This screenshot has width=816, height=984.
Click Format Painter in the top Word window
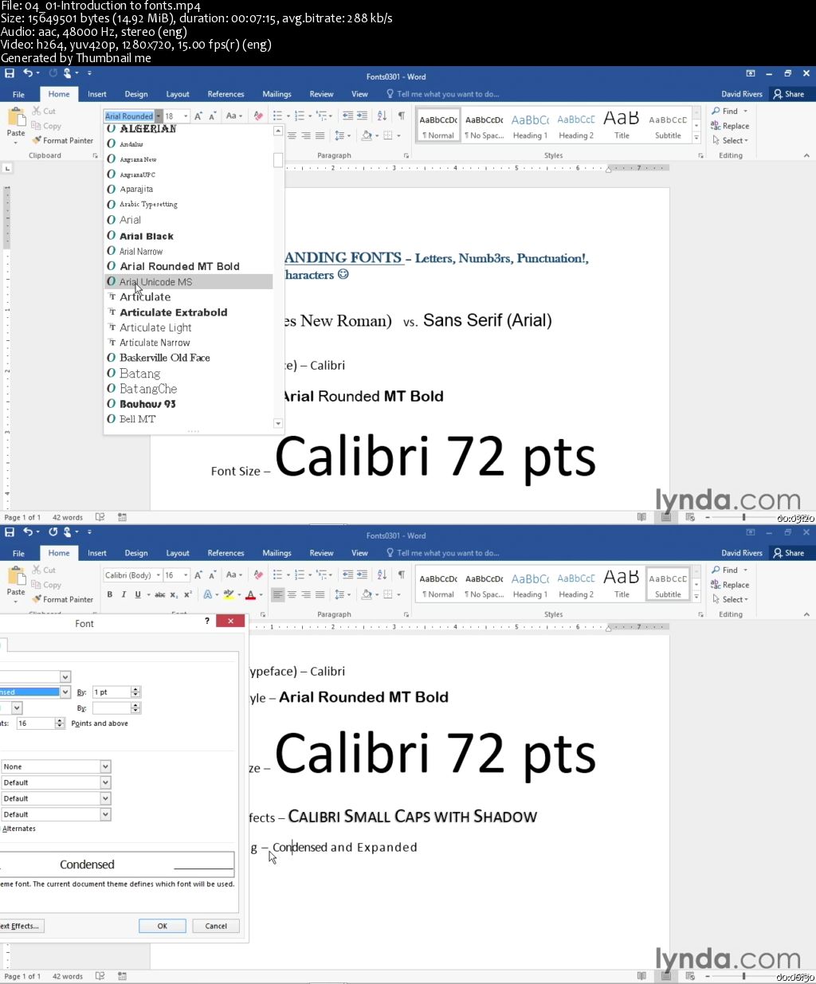coord(63,141)
